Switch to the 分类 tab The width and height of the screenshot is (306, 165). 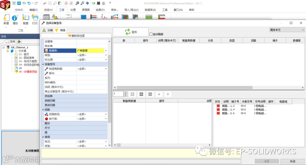[x=48, y=30]
